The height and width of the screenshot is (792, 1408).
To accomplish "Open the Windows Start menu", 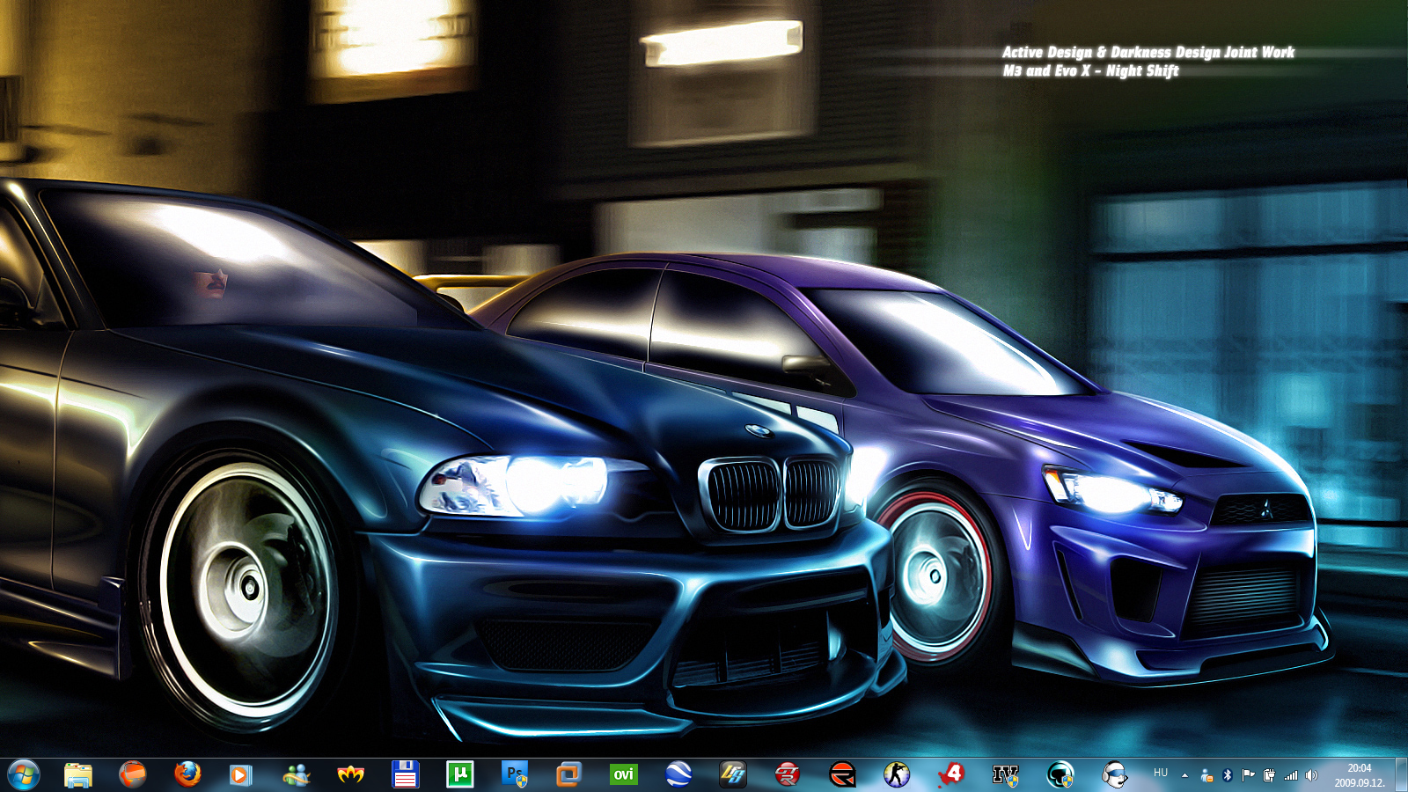I will (x=24, y=774).
